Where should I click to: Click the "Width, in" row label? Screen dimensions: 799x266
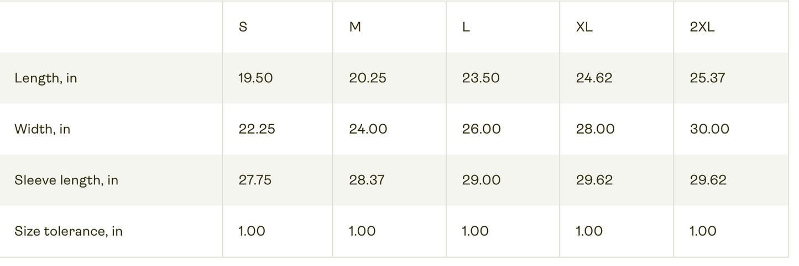[43, 129]
